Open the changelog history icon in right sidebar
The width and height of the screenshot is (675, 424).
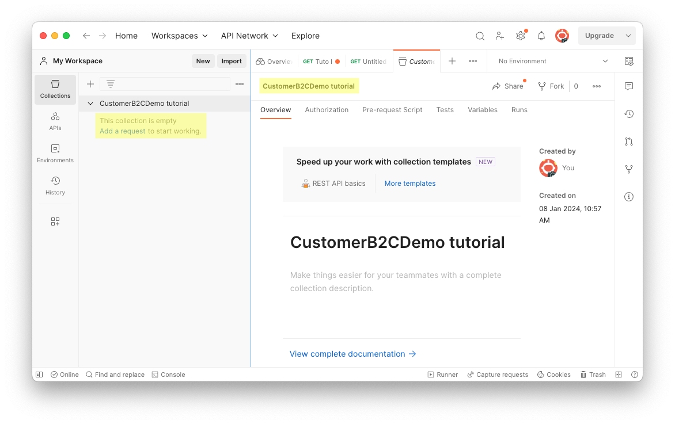click(x=629, y=114)
